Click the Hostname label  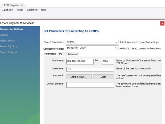pos(58,61)
